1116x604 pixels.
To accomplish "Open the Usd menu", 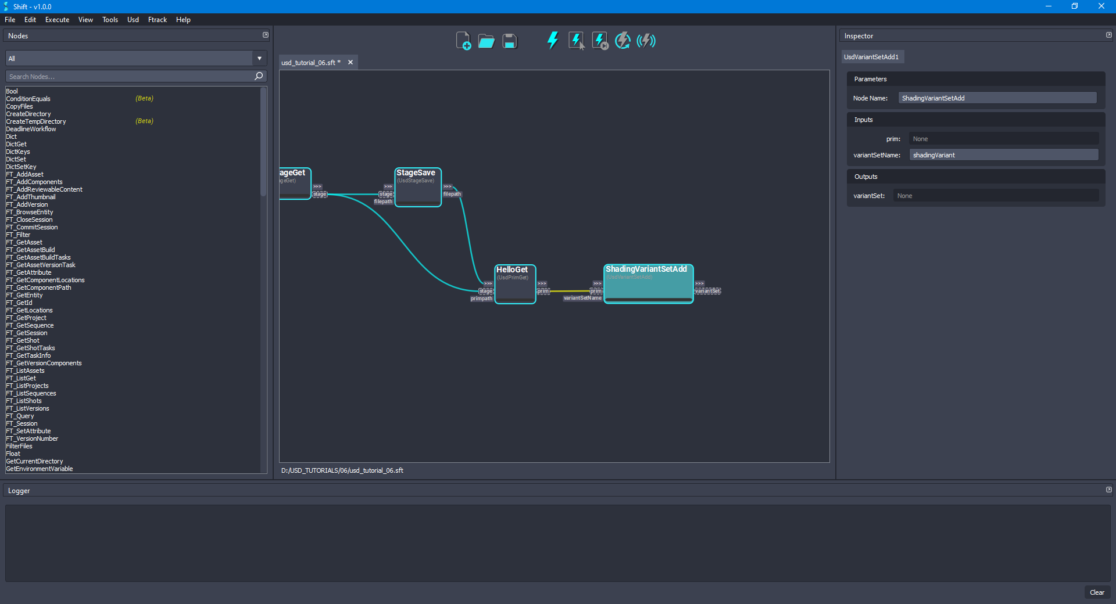I will (133, 19).
